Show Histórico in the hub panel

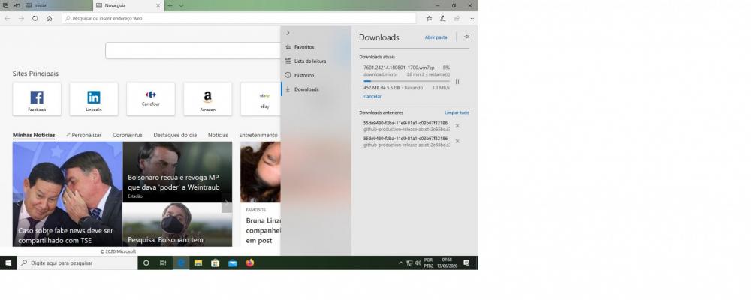(x=303, y=75)
